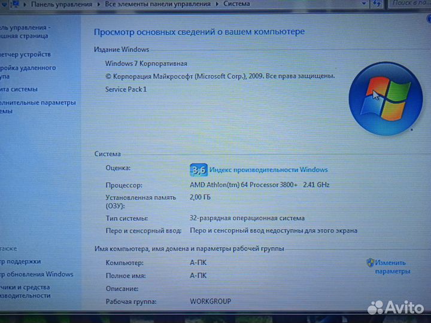Open remote access settings in the sidebar
431x323 pixels.
pyautogui.click(x=28, y=72)
